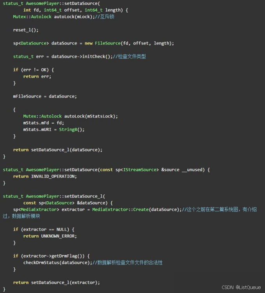Click 'if (extractor->getDrmFlag()) {' line
Viewport: 265px width, 293px height.
pyautogui.click(x=52, y=256)
